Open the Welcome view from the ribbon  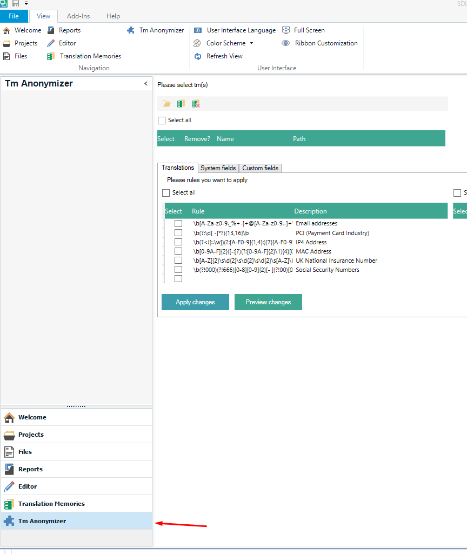tap(22, 30)
